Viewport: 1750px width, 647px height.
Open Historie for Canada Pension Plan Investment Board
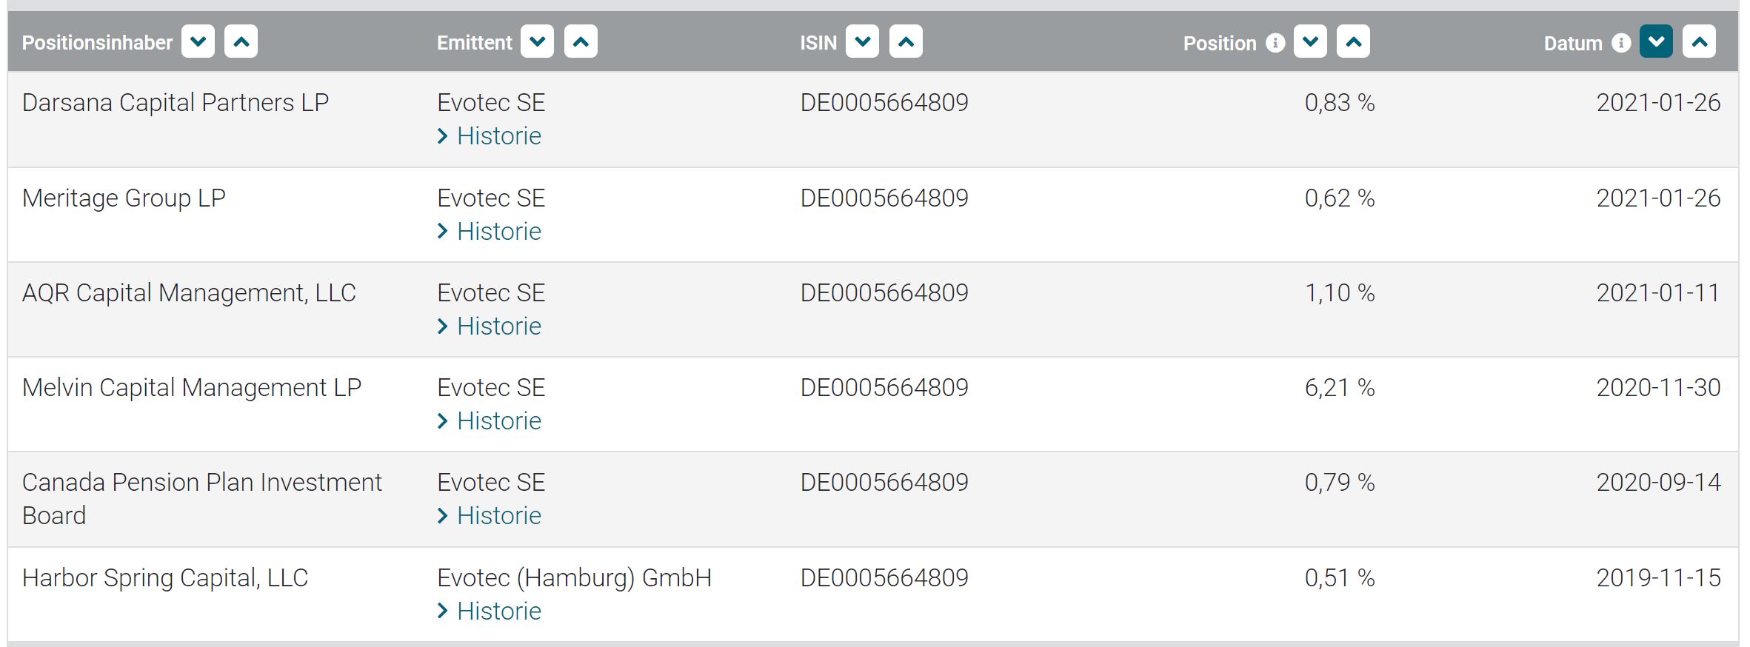(x=498, y=516)
